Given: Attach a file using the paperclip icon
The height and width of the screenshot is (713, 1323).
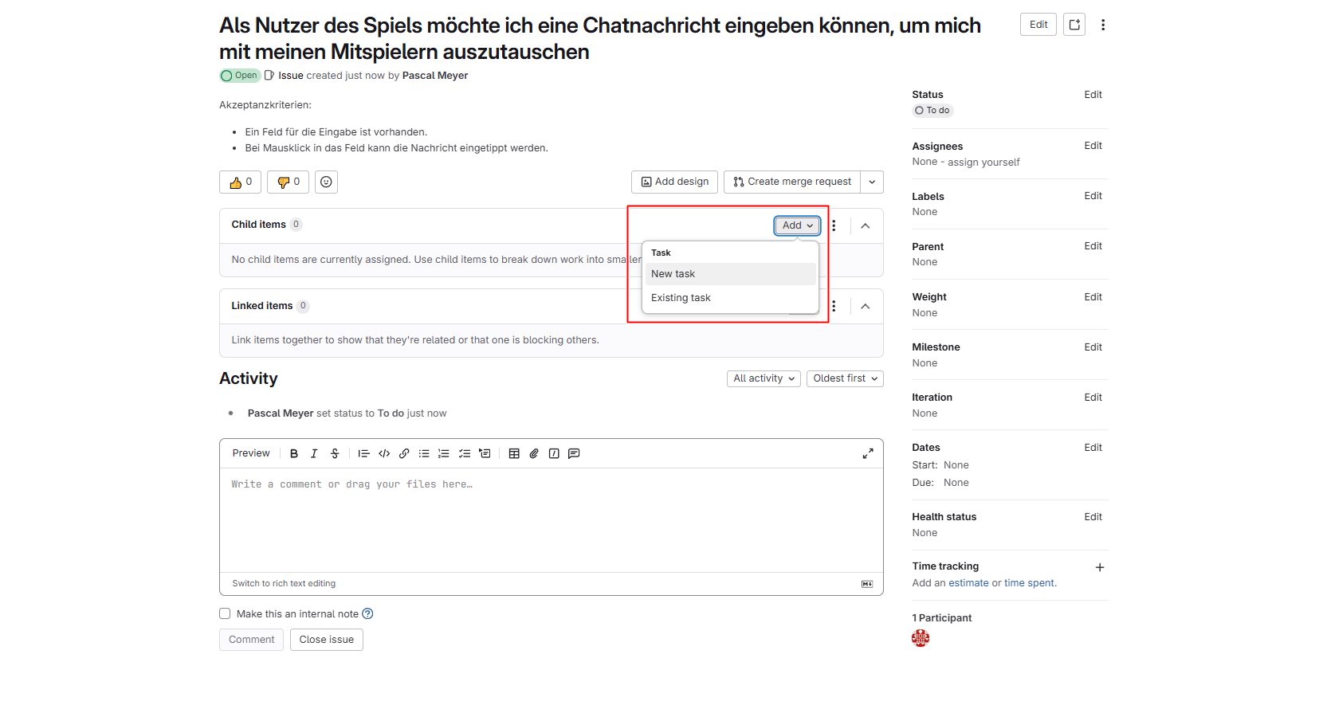Looking at the screenshot, I should [534, 453].
